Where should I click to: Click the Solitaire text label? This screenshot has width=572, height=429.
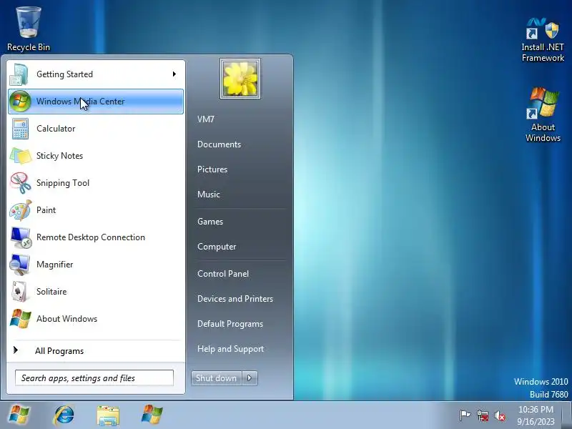pos(51,292)
